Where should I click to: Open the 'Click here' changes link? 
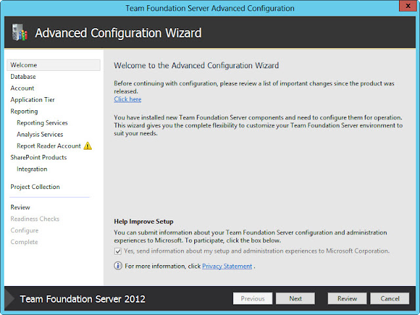pos(127,99)
